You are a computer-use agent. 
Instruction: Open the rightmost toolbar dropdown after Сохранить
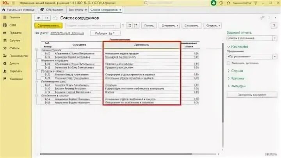pos(213,26)
